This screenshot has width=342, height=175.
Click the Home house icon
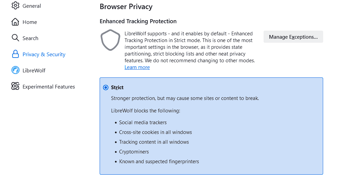15,22
